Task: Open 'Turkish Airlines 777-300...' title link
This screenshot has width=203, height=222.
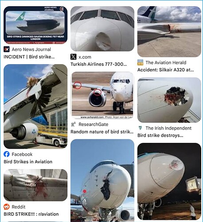Action: pos(98,64)
